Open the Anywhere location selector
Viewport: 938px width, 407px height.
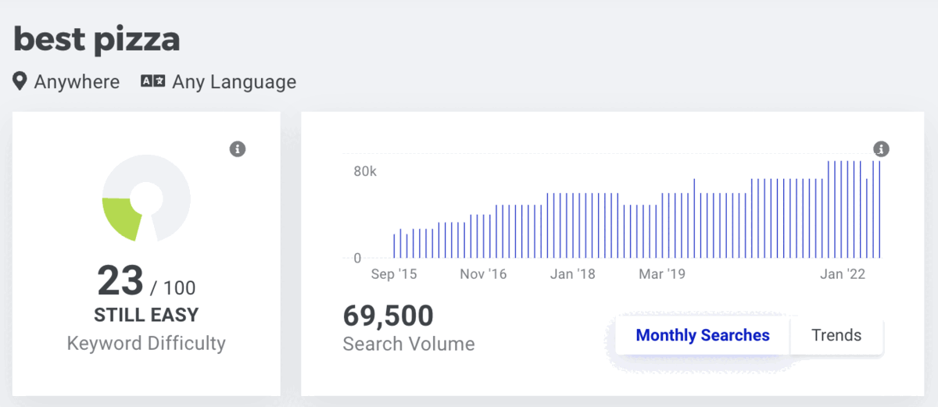point(66,81)
